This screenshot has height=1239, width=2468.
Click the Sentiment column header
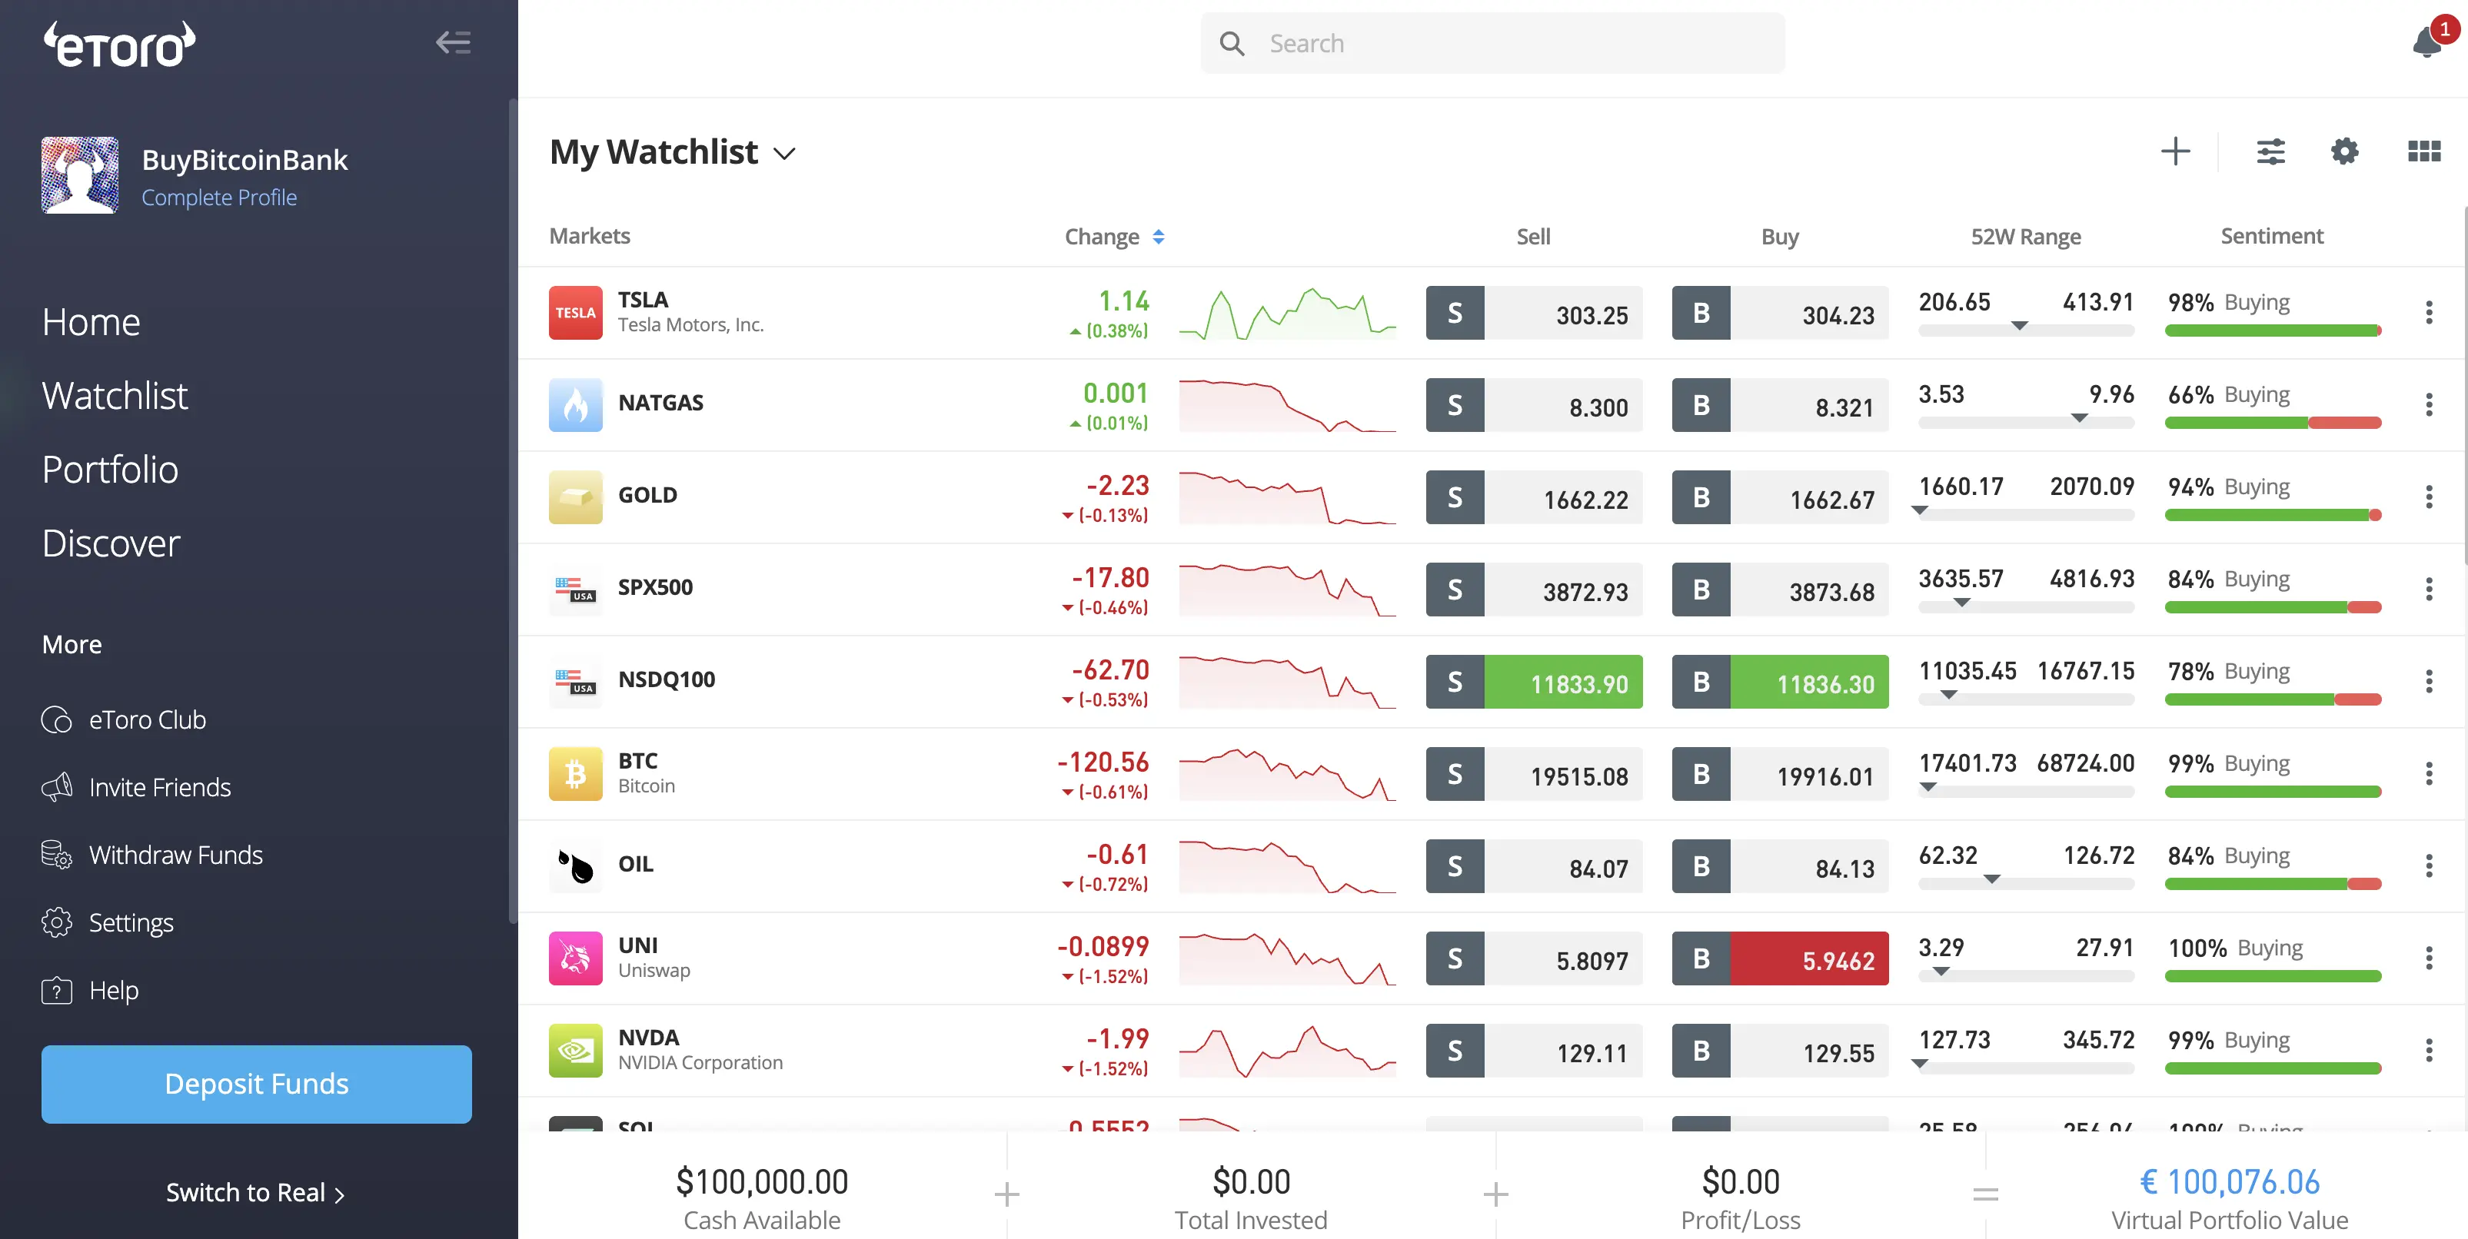coord(2272,235)
